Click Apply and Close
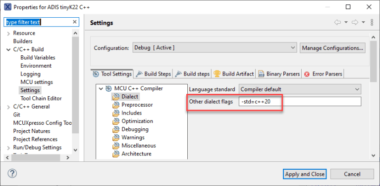 305,174
